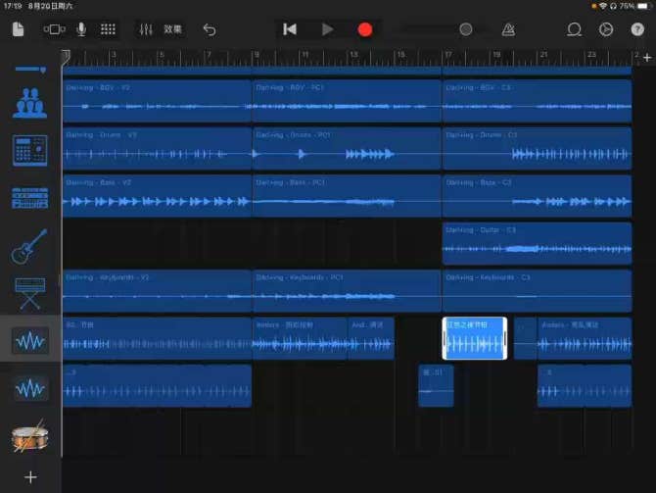This screenshot has width=656, height=493.
Task: Open the song settings
Action: click(x=605, y=29)
